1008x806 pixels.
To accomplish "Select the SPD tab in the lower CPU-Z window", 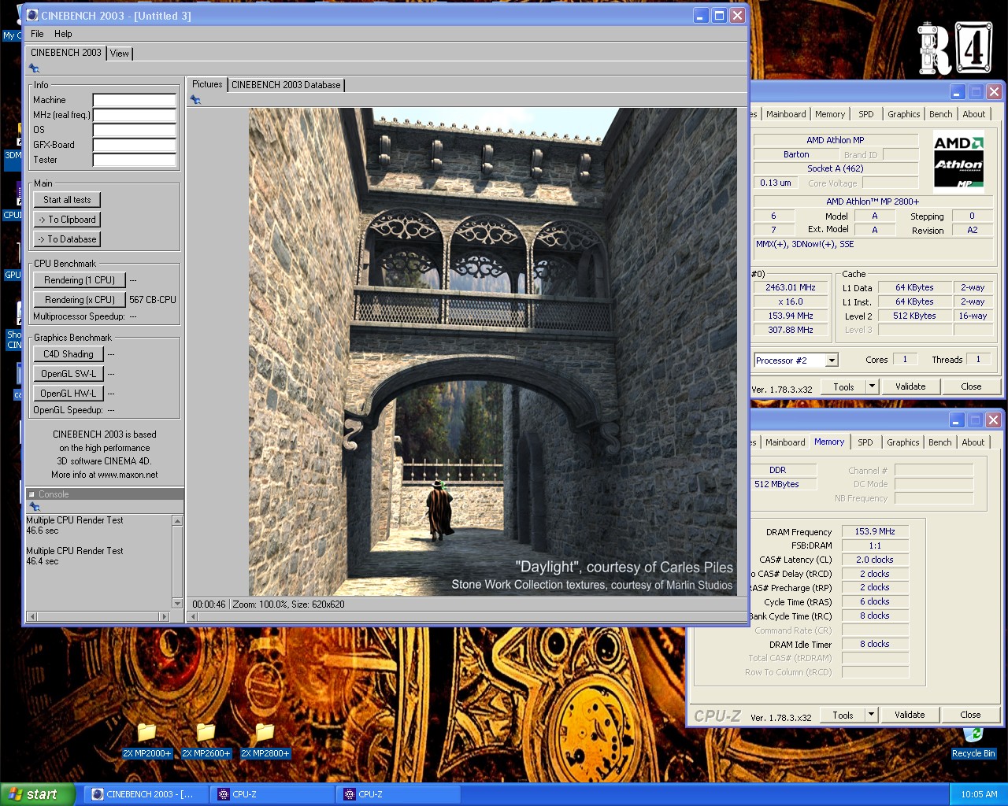I will [865, 442].
